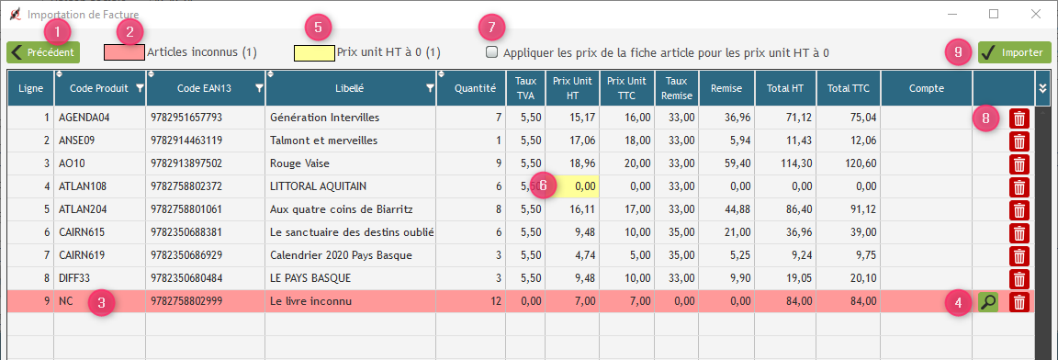Image resolution: width=1058 pixels, height=360 pixels.
Task: Open the Libellé column filter
Action: click(431, 87)
